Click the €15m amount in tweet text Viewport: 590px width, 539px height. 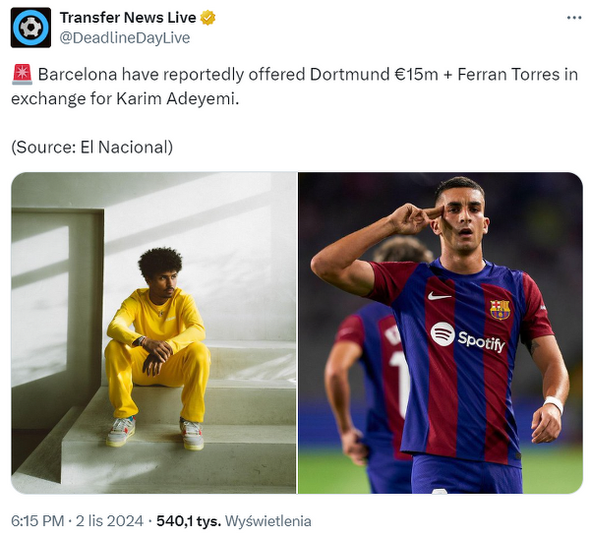coord(417,75)
